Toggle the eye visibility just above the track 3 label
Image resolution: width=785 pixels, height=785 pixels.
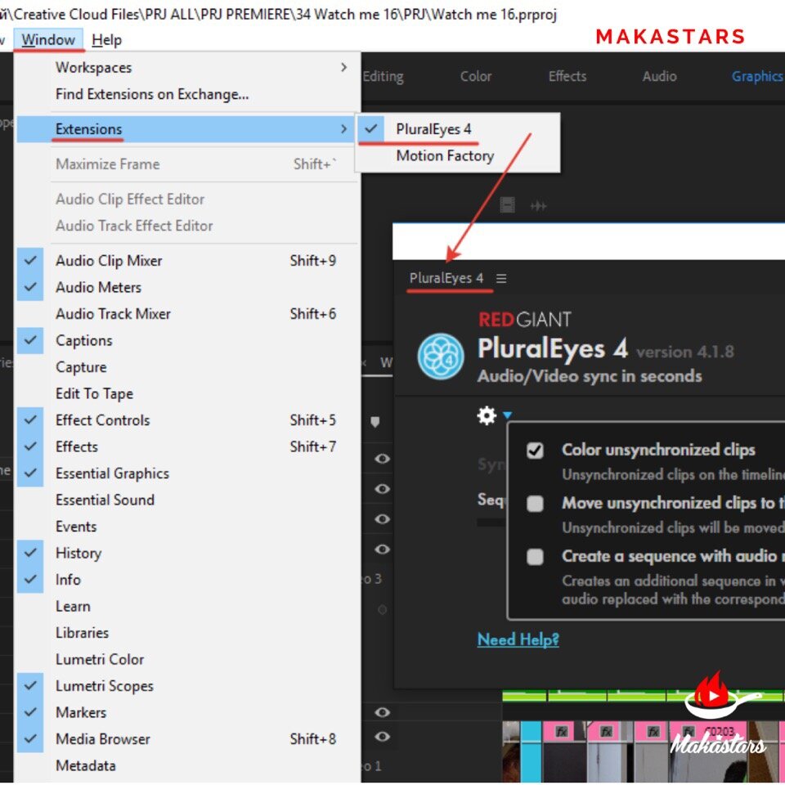(x=383, y=549)
